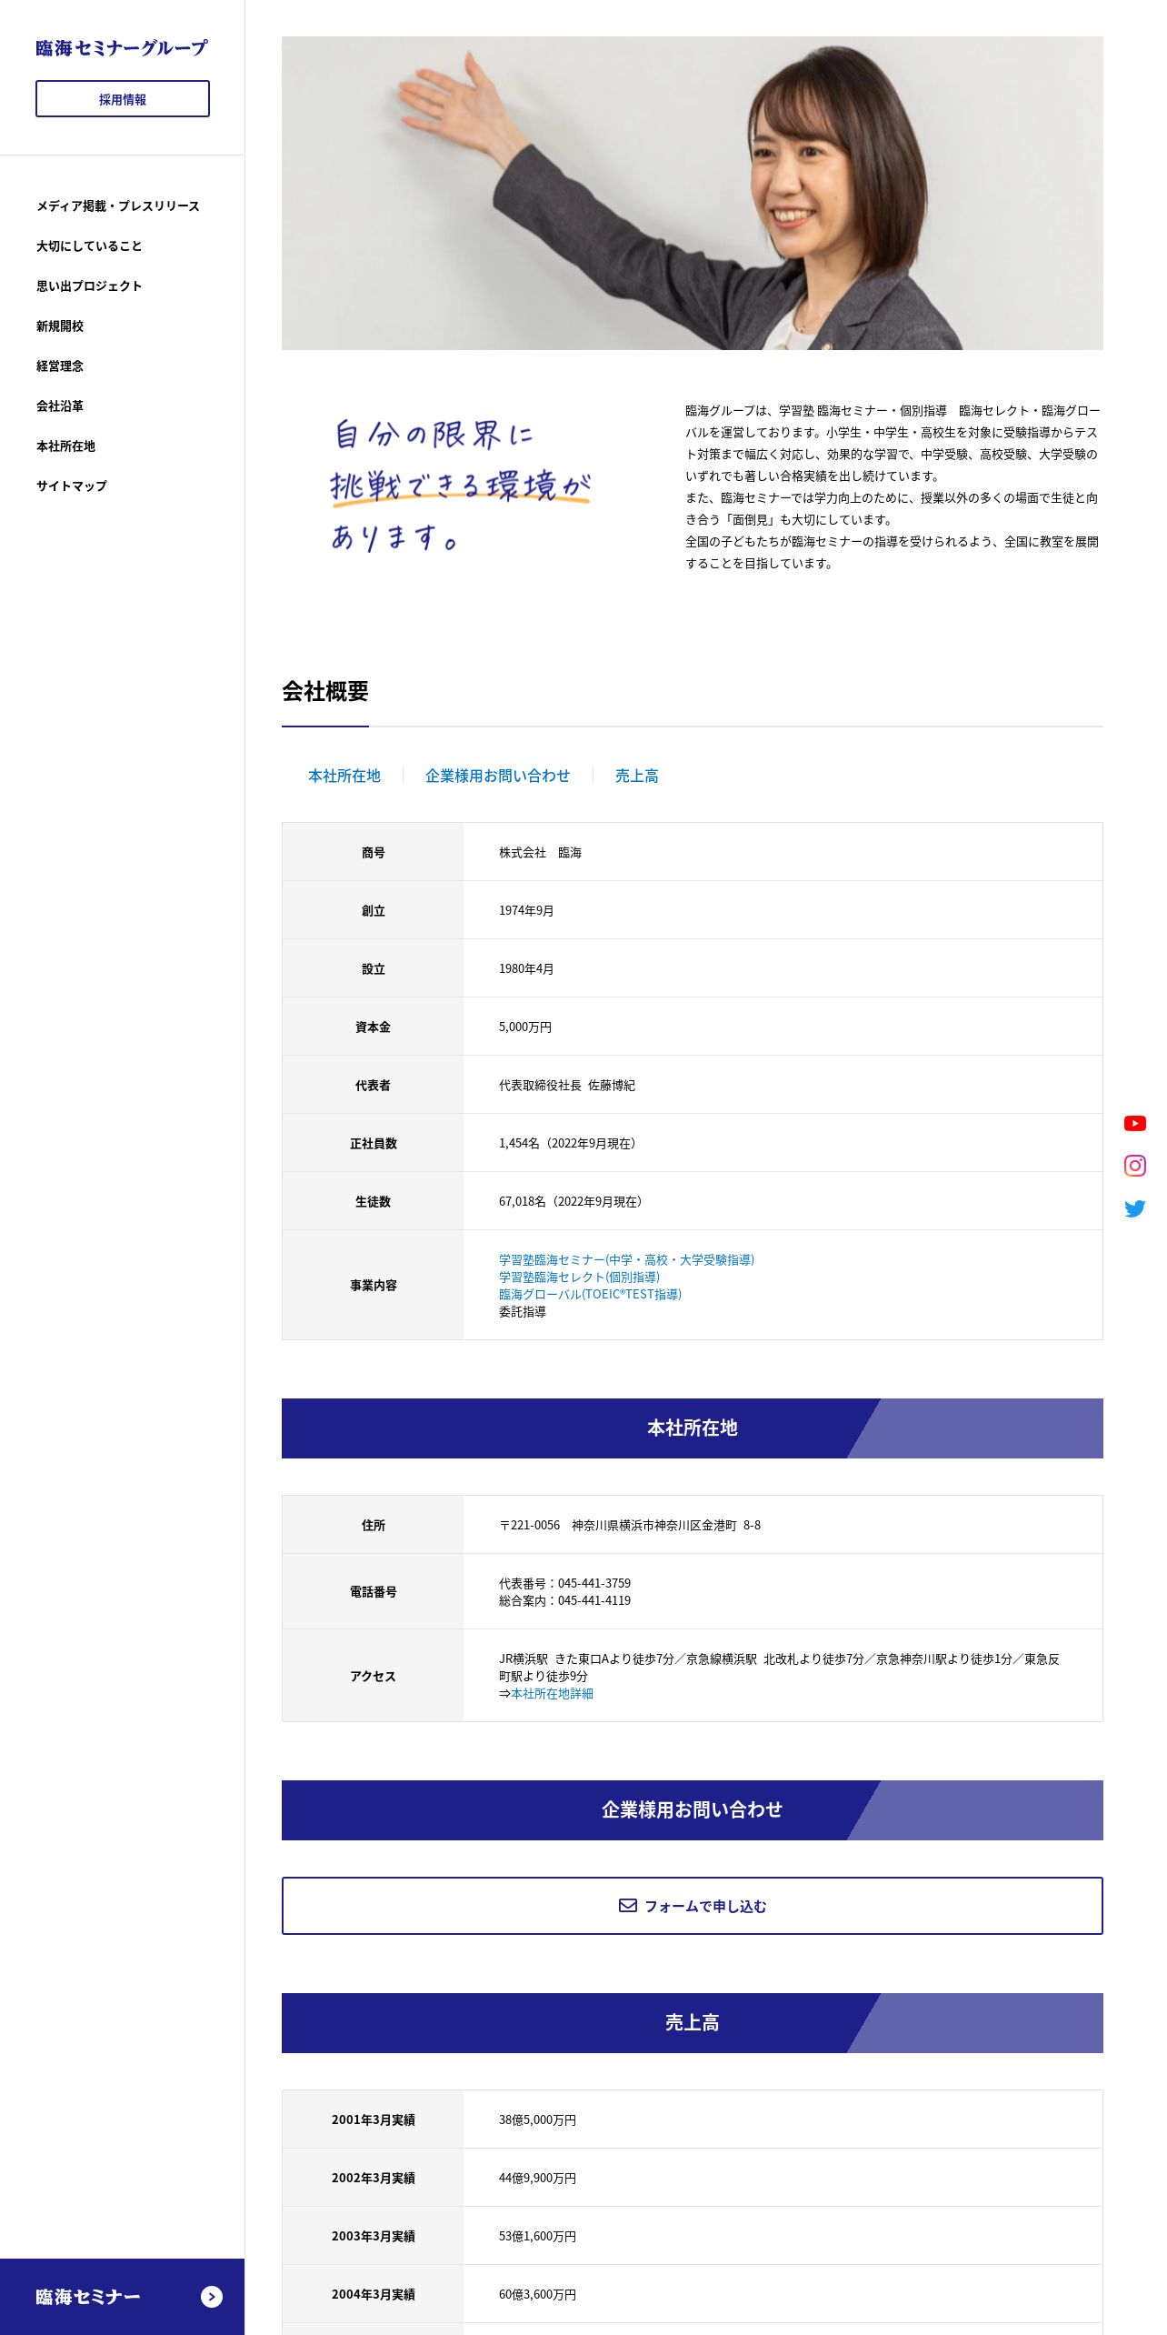Click the 企業様用お問い合わせ section banner
The width and height of the screenshot is (1167, 2335).
692,1810
